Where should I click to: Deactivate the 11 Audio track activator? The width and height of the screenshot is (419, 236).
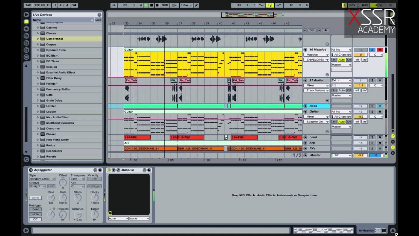coord(361,80)
